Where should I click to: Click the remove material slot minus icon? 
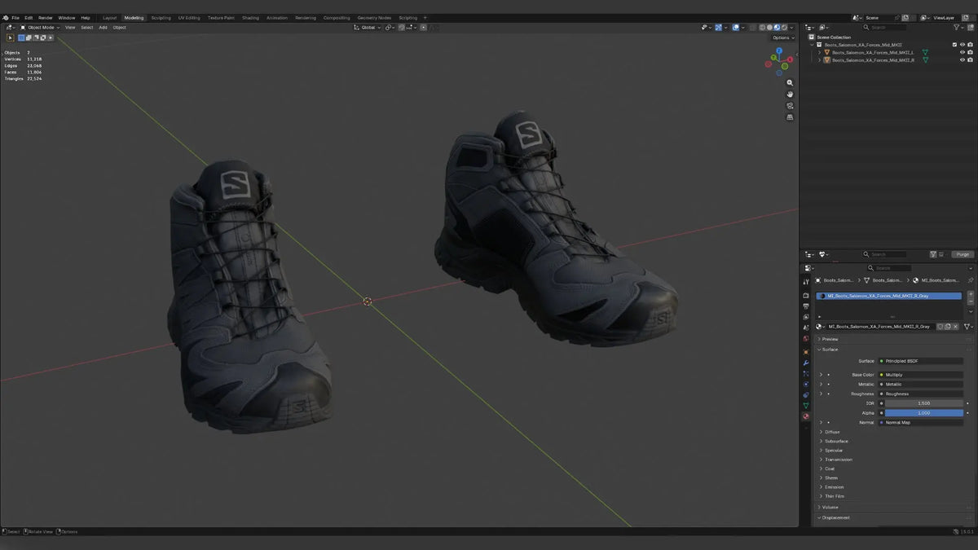click(x=971, y=301)
